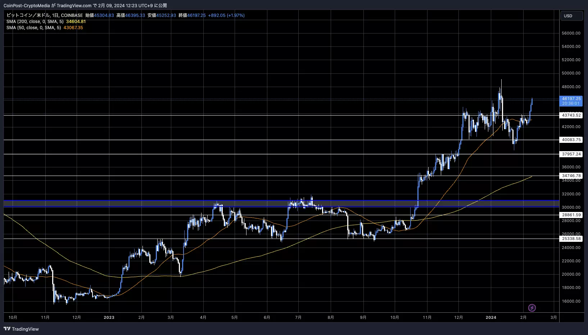The width and height of the screenshot is (588, 335).
Task: Click the open value 始値45304.83
Action: (100, 15)
